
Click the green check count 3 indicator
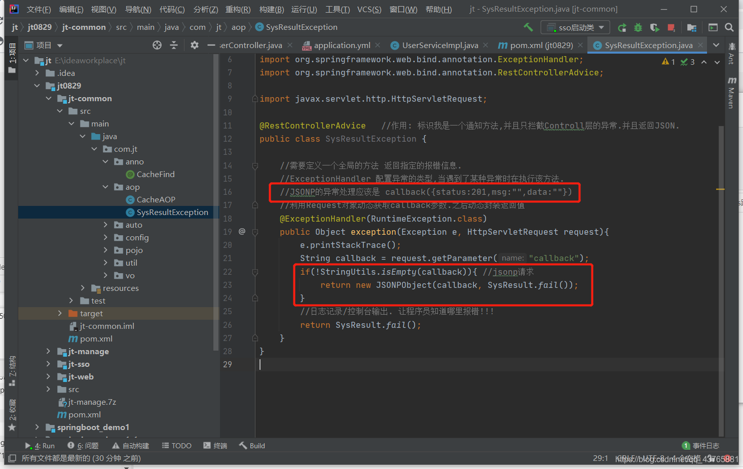(688, 62)
